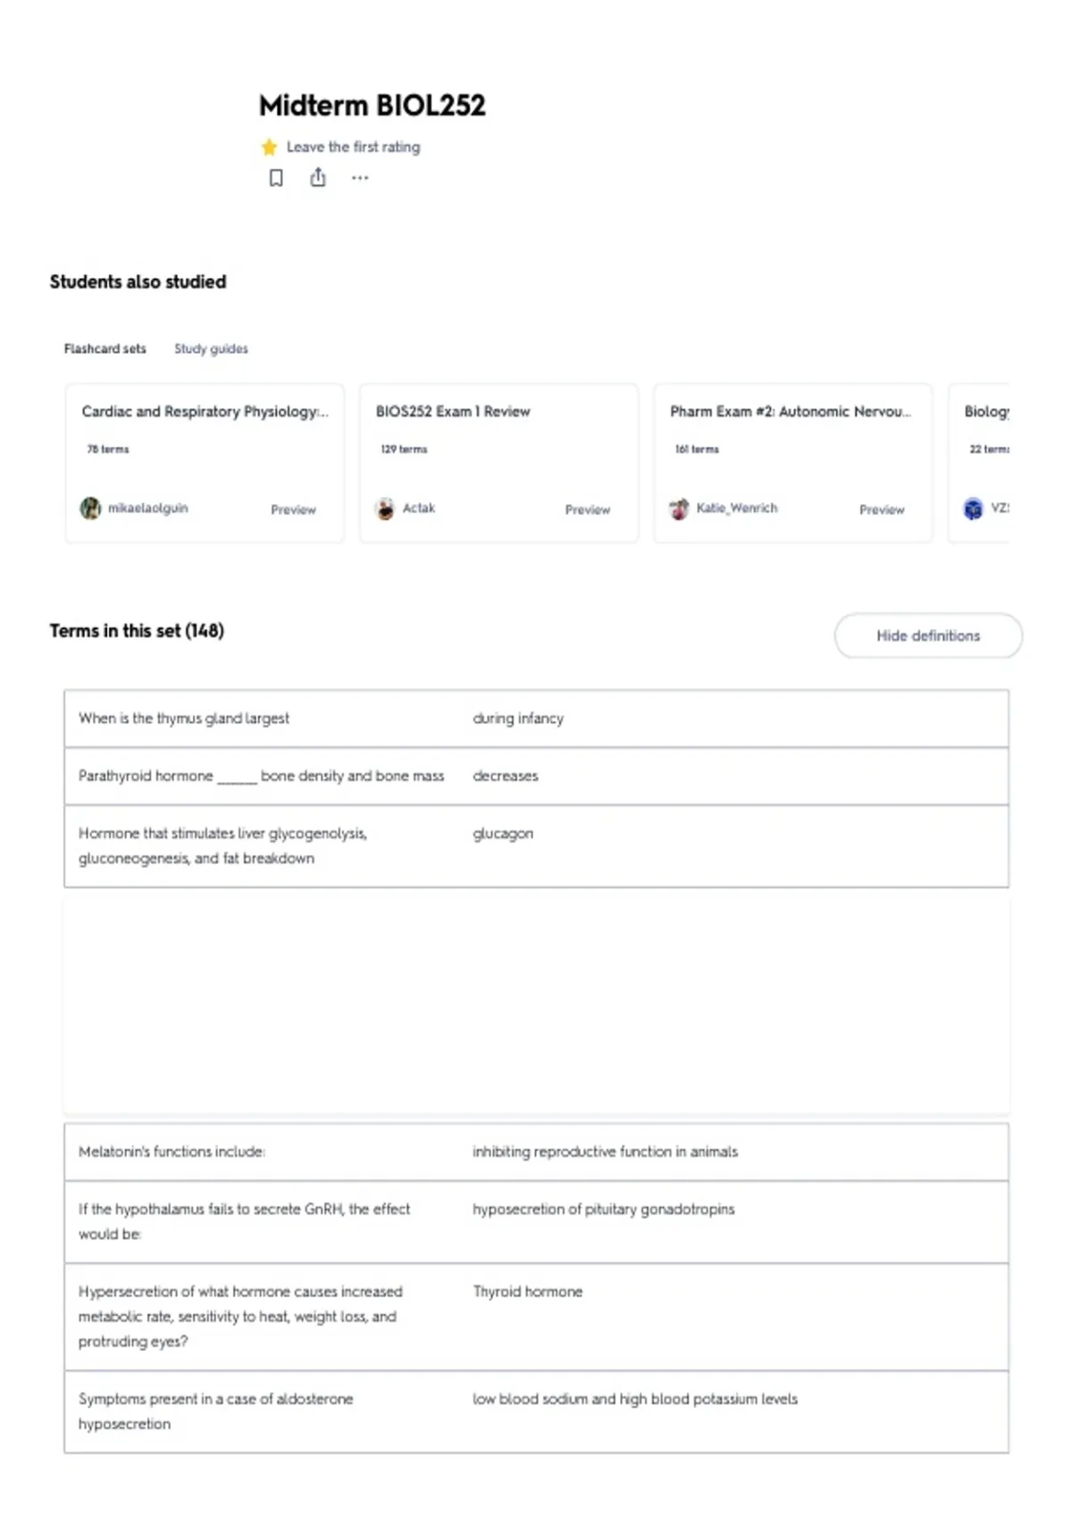Preview the Cardiac and Respiratory Physiology set
Viewport: 1072px width, 1519px height.
coord(293,509)
